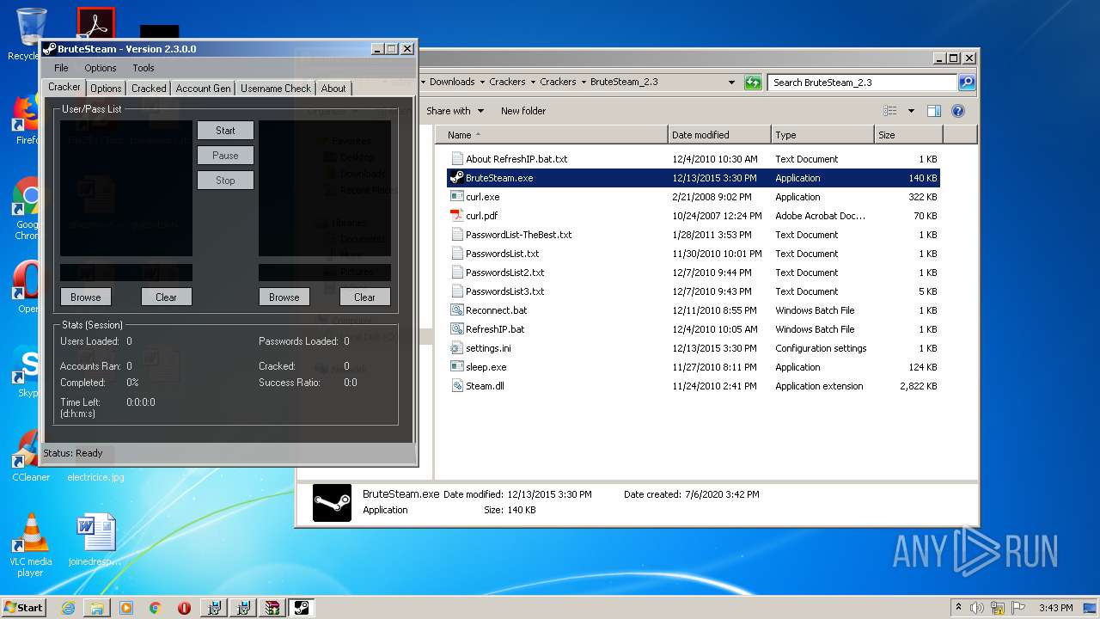Open Internet Explorer from the taskbar
Screen dimensions: 1100x619
[x=68, y=608]
